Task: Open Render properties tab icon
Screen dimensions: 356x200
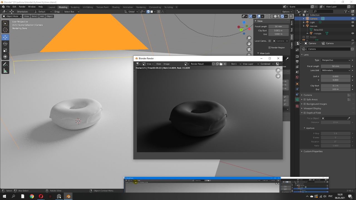Action: 297,56
